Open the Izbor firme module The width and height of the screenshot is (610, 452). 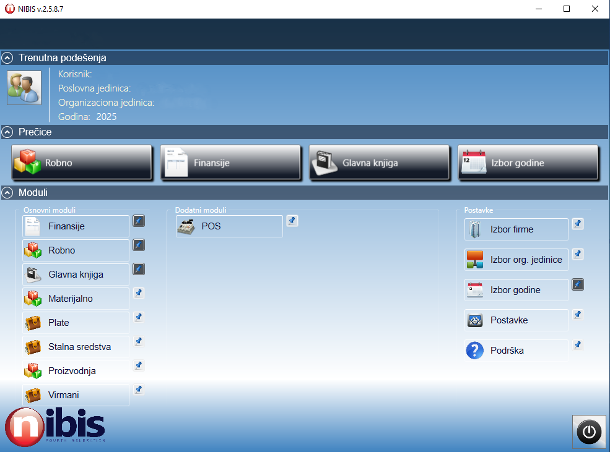point(516,229)
